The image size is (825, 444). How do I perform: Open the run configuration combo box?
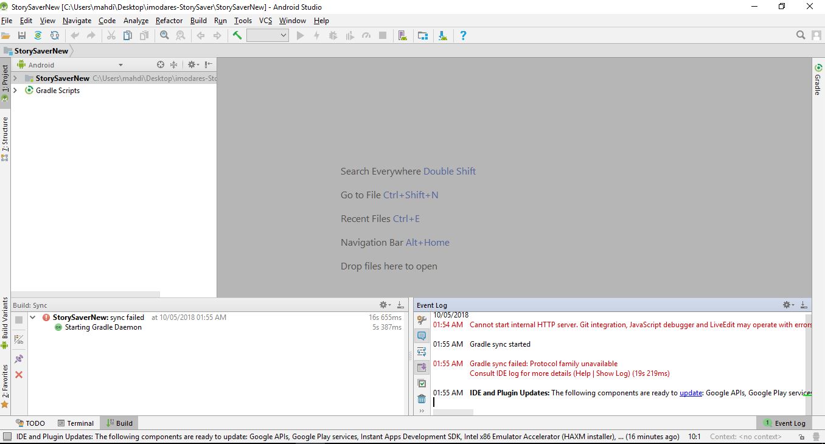click(268, 36)
